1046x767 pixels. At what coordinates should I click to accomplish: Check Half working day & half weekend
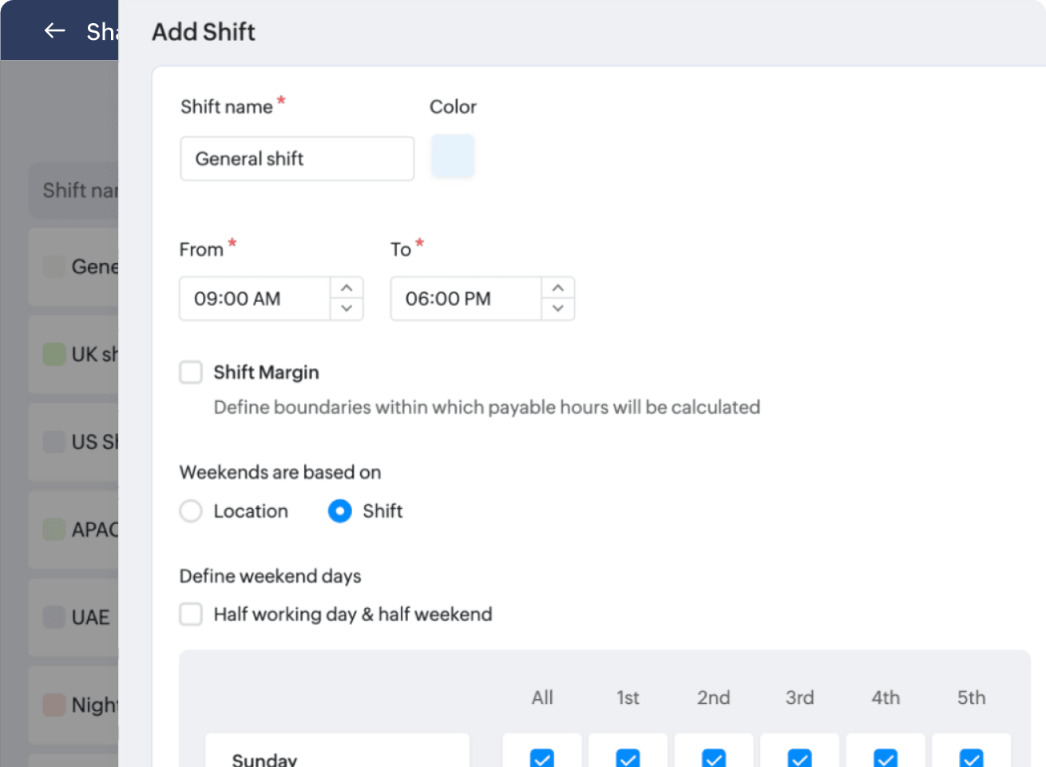point(191,614)
